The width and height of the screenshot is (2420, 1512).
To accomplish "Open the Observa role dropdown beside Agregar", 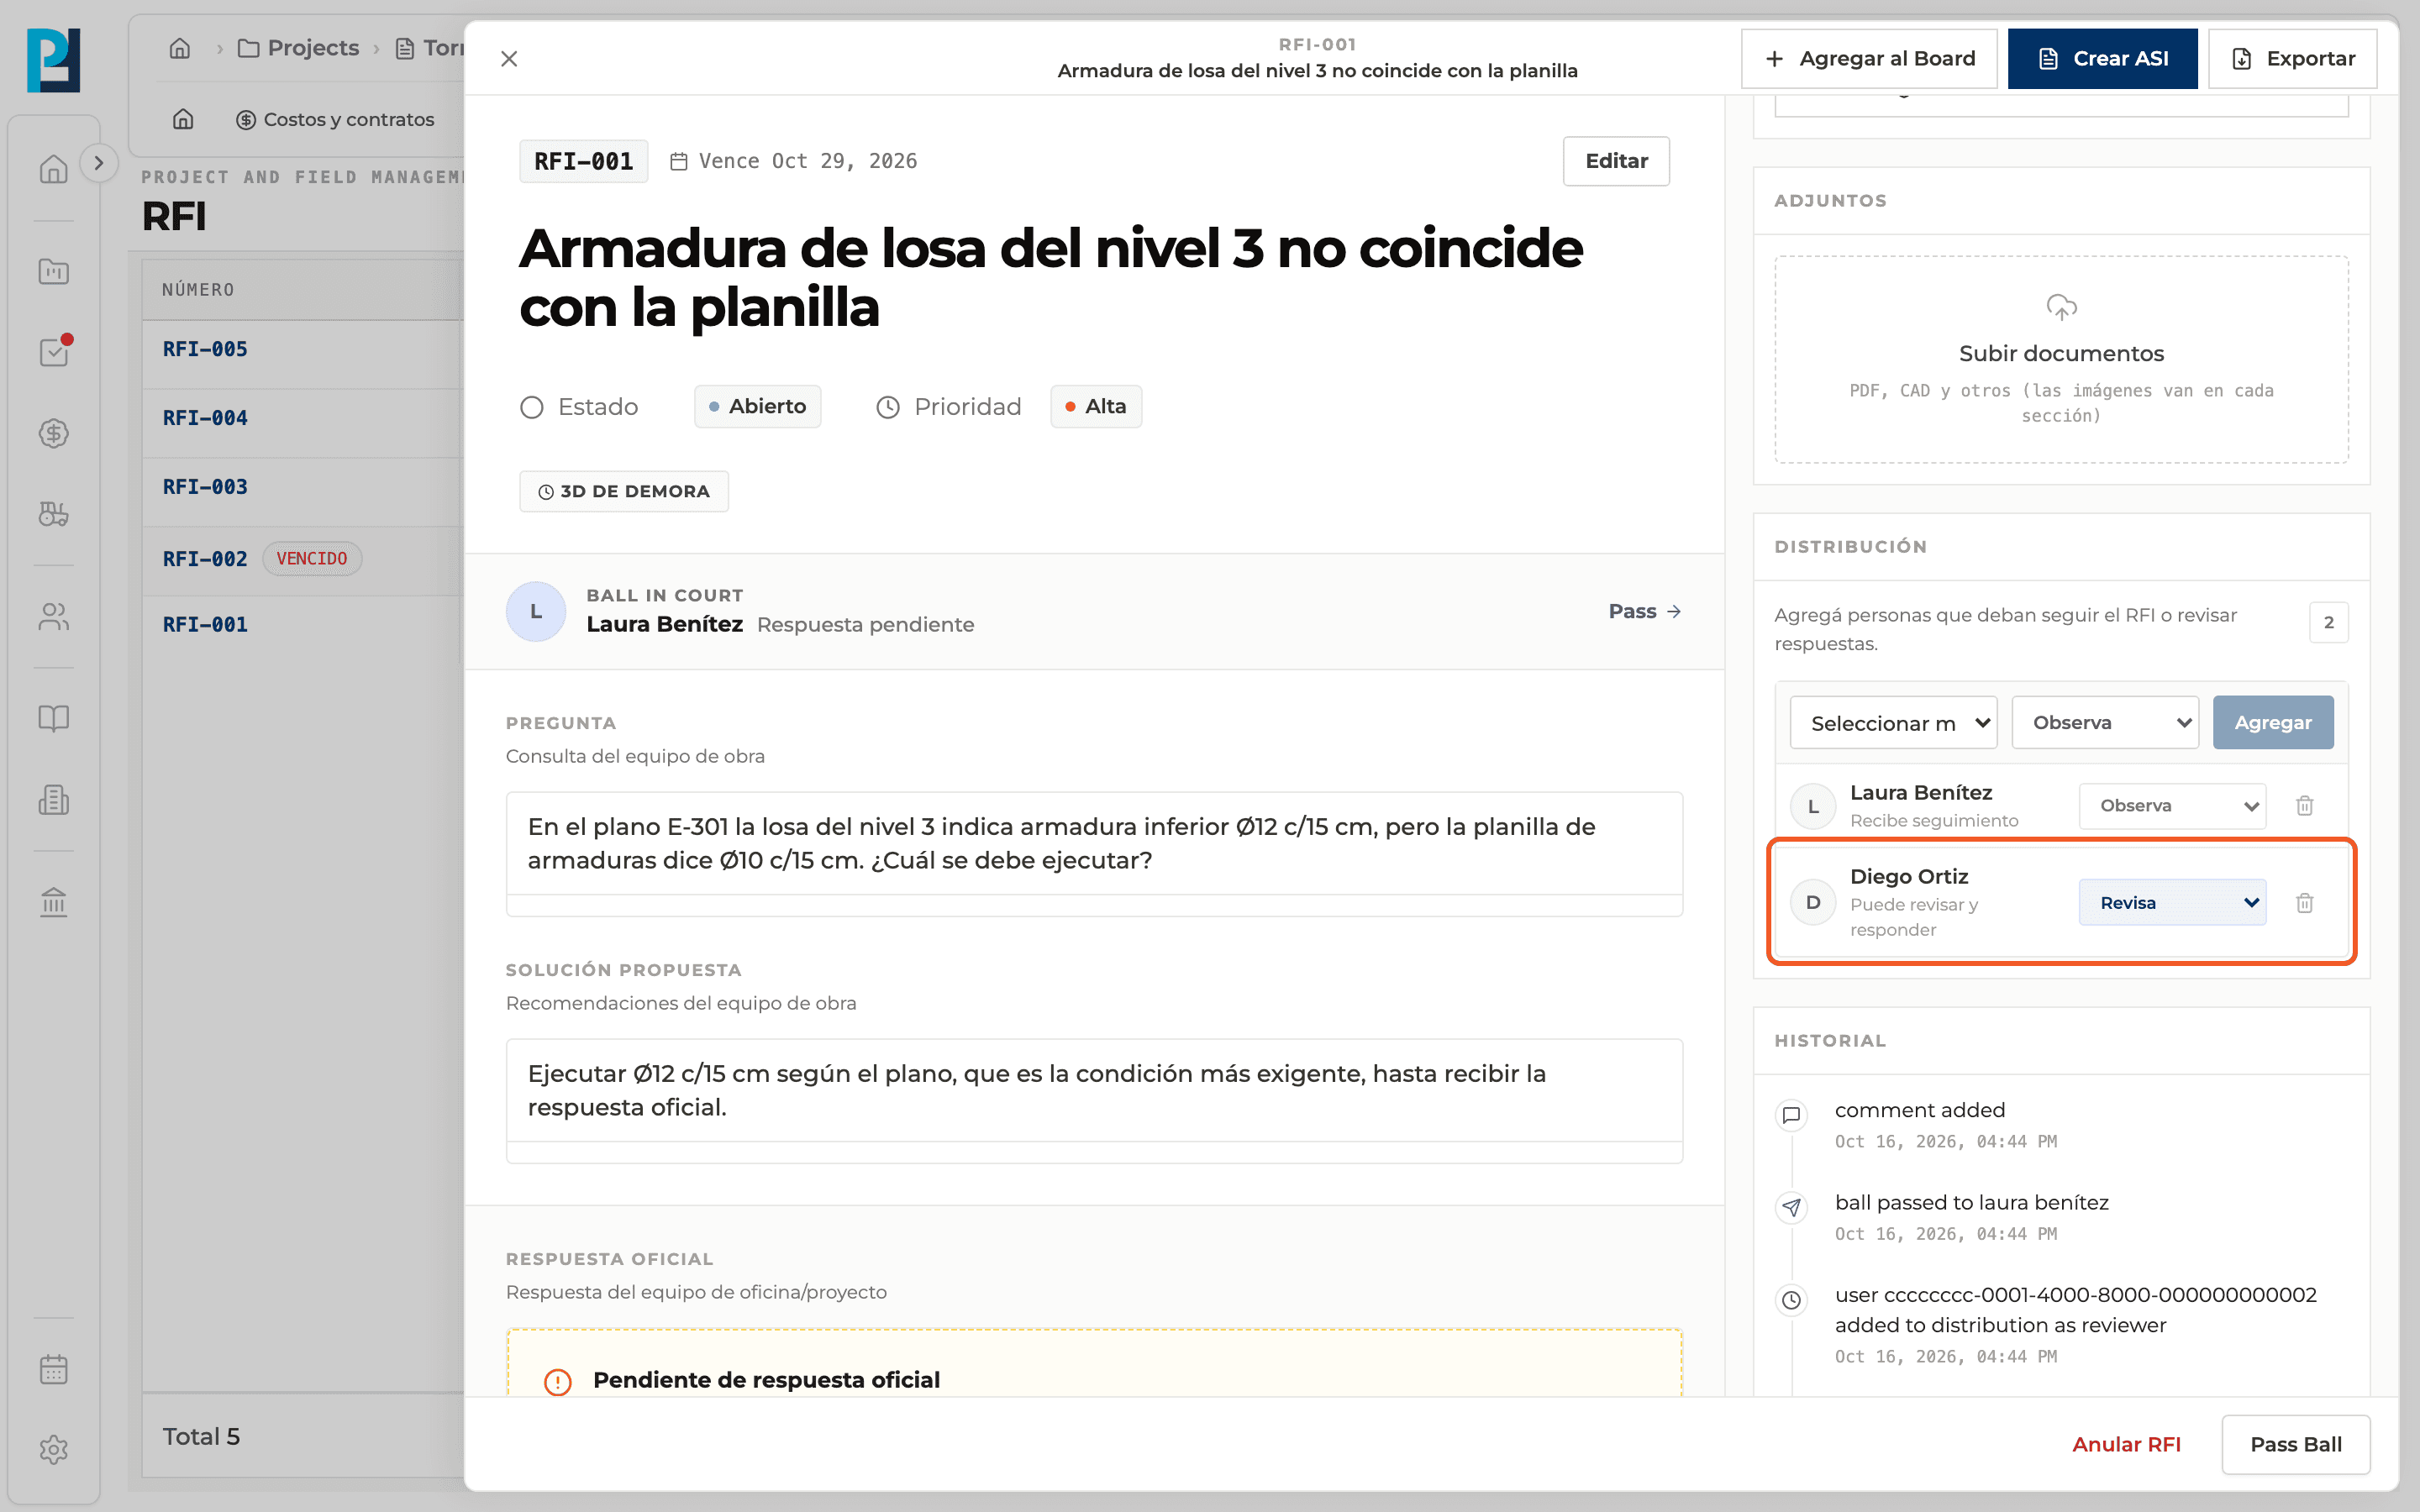I will click(2105, 723).
